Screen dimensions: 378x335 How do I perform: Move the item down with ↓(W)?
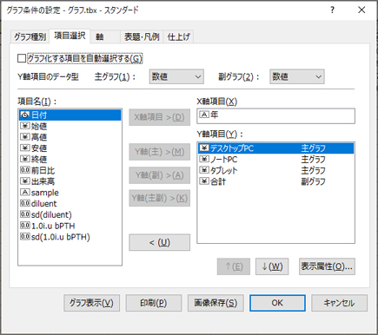[x=272, y=266]
